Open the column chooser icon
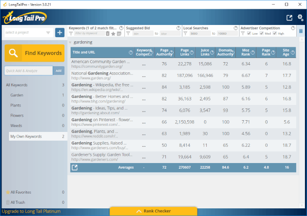 301,31
